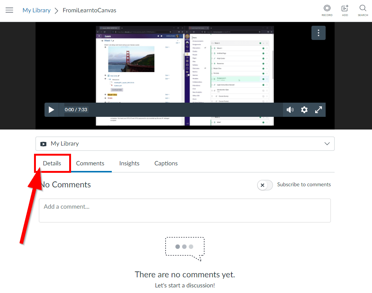Screen dimensions: 372x293
Task: Click the My Library dropdown chevron
Action: pos(327,144)
